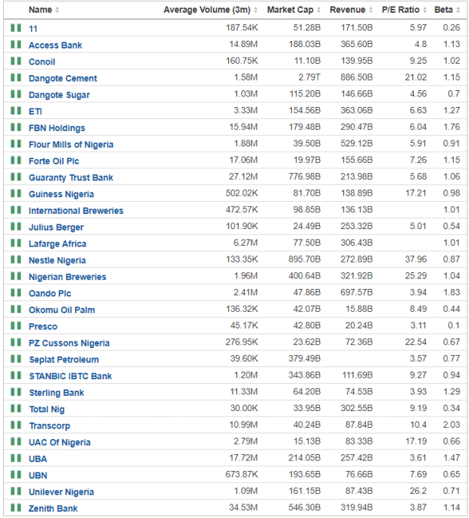Click the Nigeria flag beside Guiness Nigeria
The width and height of the screenshot is (469, 518).
click(16, 193)
